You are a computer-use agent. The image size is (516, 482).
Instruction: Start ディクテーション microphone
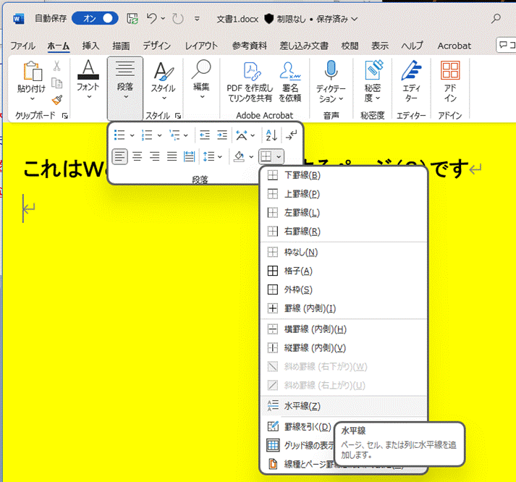(331, 82)
